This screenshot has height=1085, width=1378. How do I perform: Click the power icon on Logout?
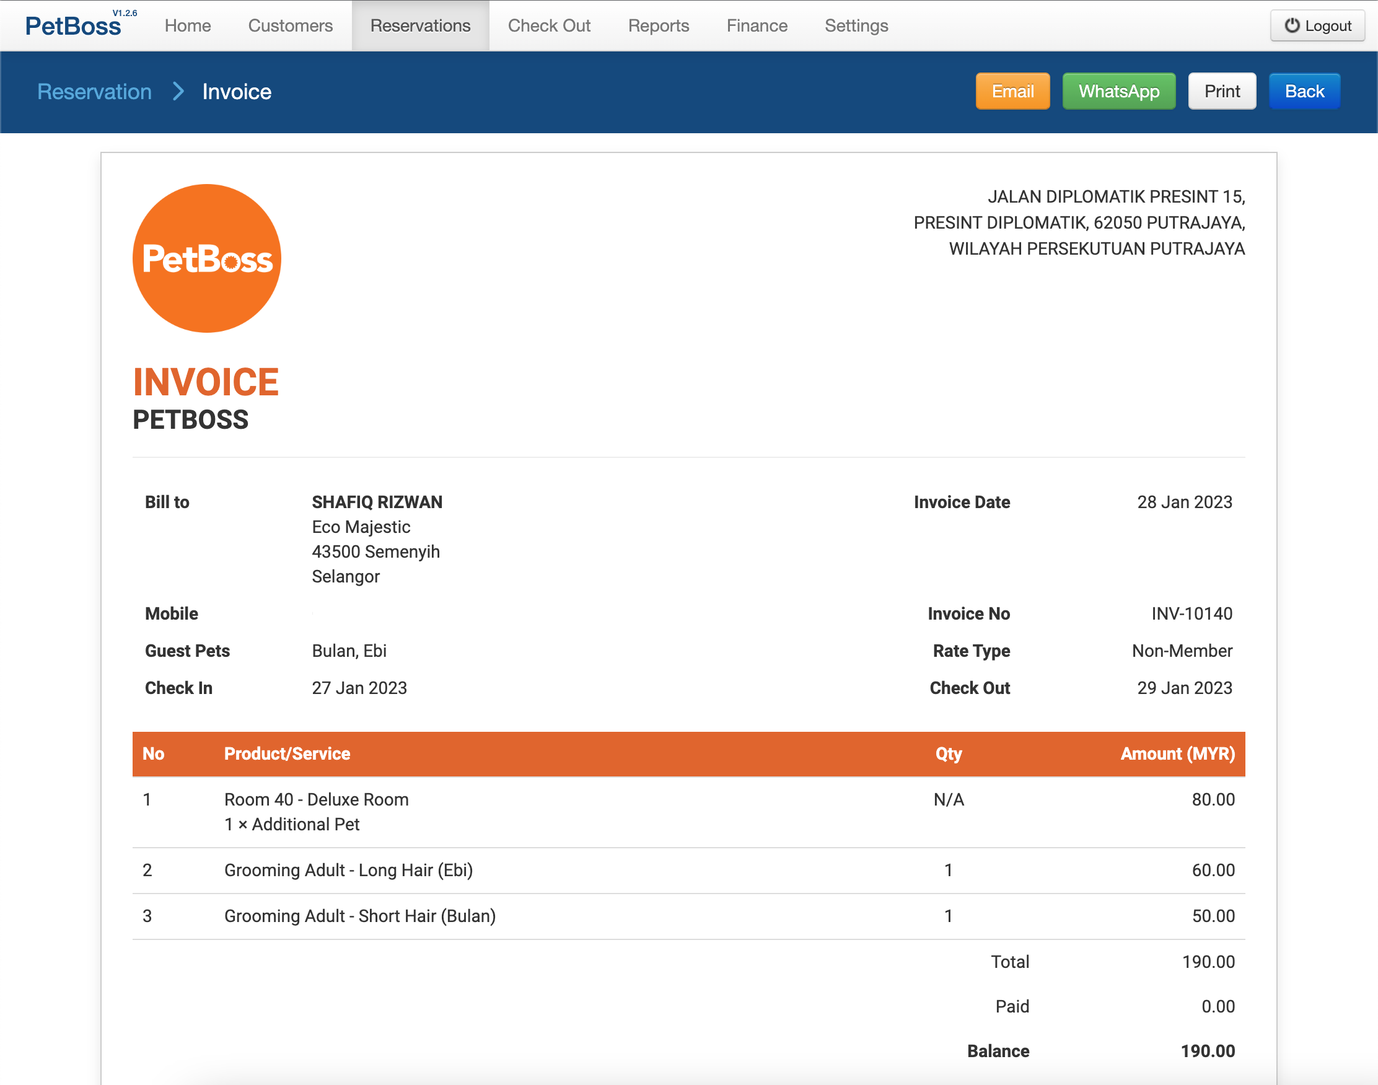pos(1292,25)
